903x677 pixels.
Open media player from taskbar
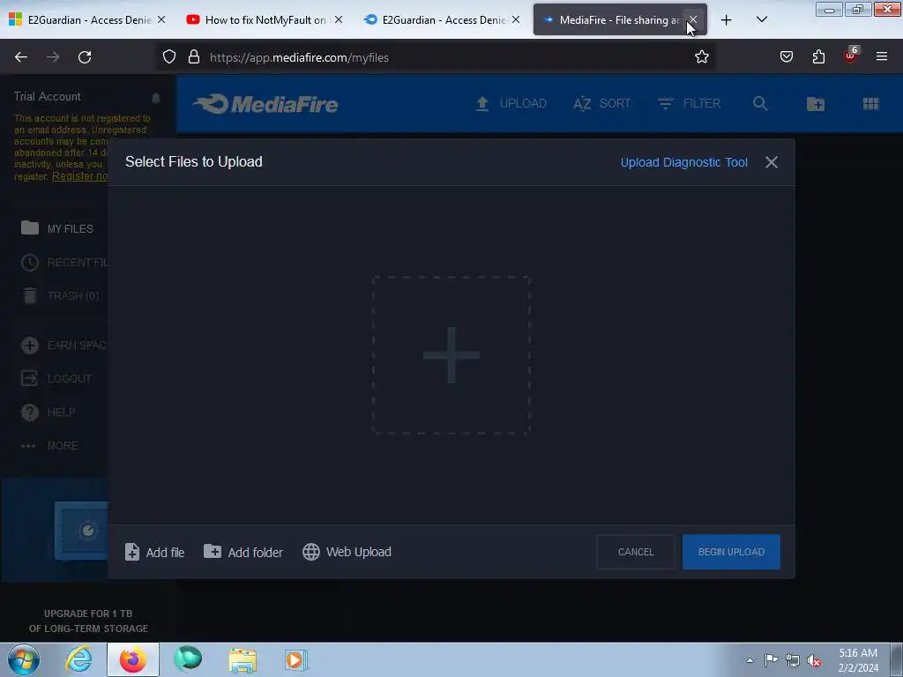click(296, 659)
